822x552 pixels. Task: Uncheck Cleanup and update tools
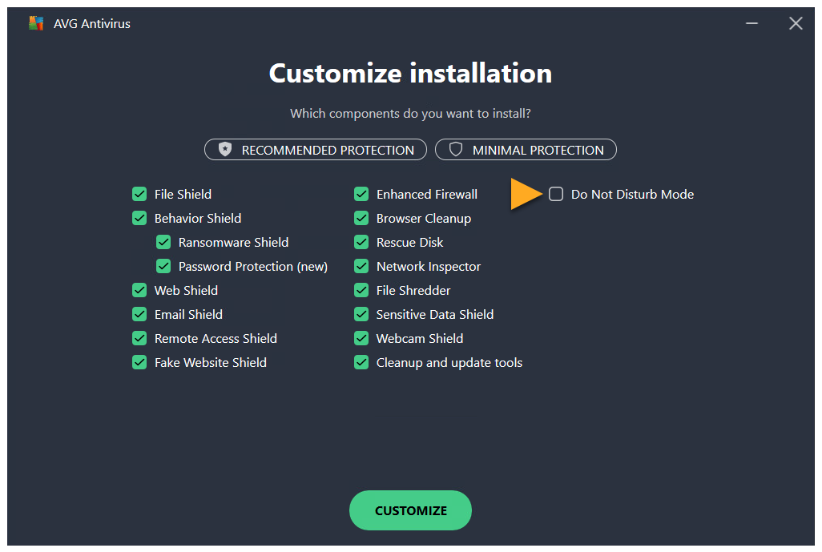[361, 362]
